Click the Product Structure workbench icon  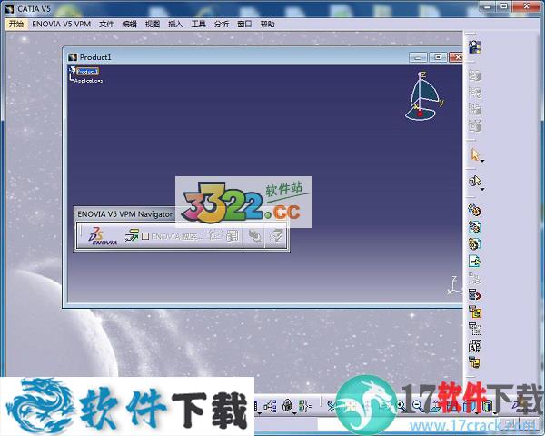click(x=475, y=47)
